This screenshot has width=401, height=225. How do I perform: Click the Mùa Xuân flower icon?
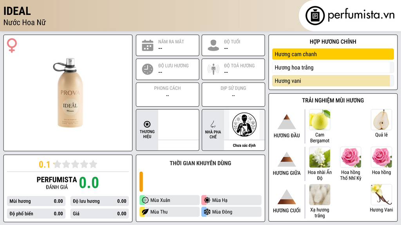point(145,200)
